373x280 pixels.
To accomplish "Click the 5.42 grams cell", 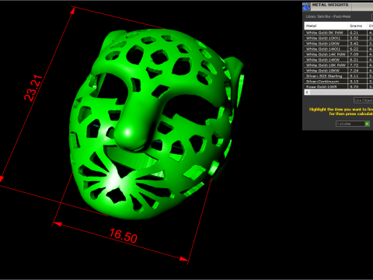I will (x=357, y=44).
